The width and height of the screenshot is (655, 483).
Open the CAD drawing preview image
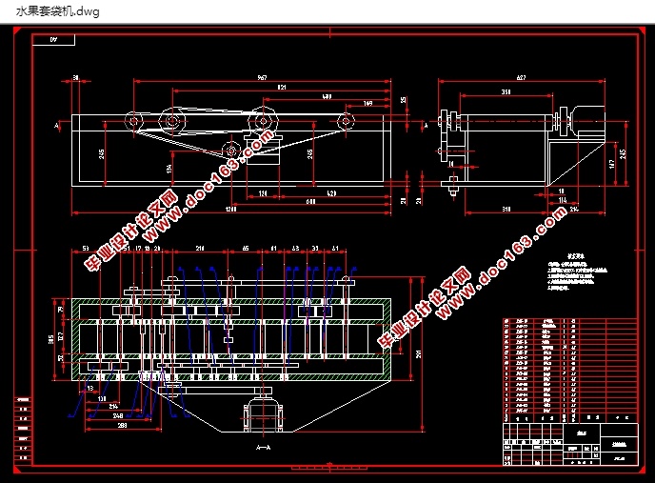[x=327, y=253]
